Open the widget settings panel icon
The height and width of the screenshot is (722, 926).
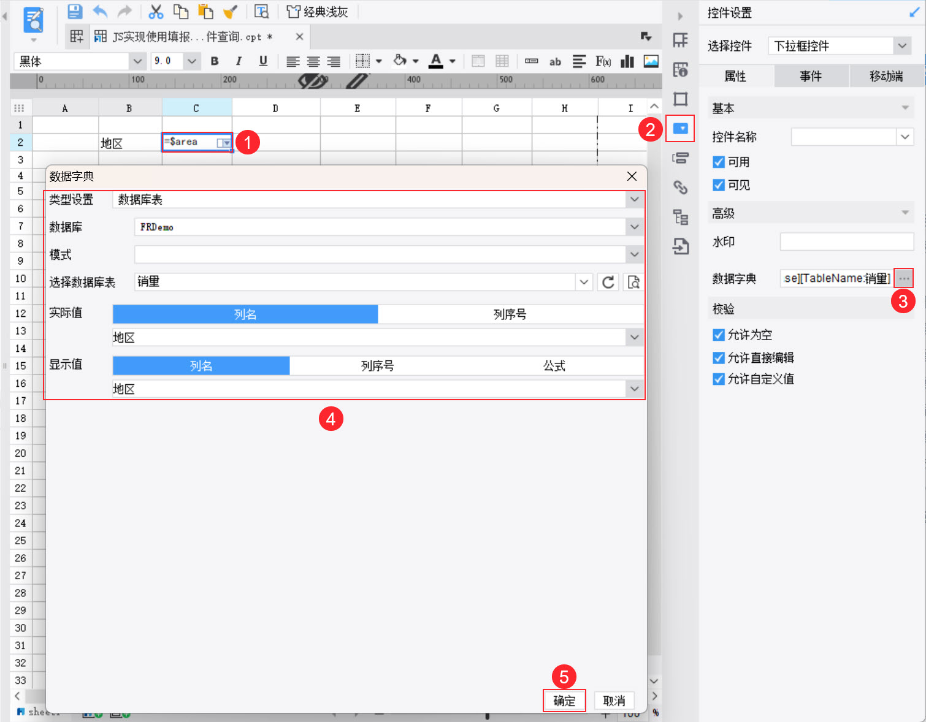[681, 129]
